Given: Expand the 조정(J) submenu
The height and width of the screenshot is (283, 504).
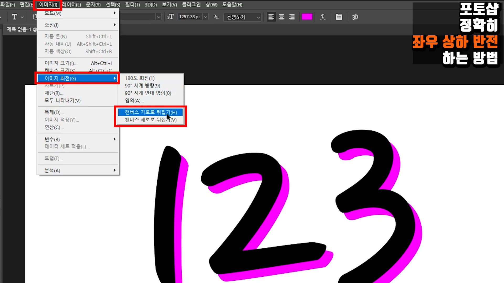Looking at the screenshot, I should click(78, 25).
